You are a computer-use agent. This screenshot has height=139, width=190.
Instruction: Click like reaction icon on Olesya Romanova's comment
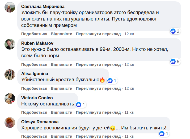coord(162,134)
